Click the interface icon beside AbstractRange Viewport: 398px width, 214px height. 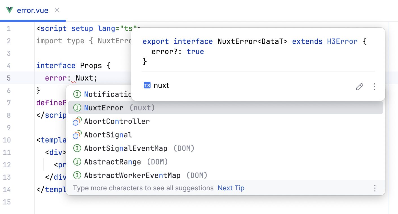pyautogui.click(x=77, y=162)
